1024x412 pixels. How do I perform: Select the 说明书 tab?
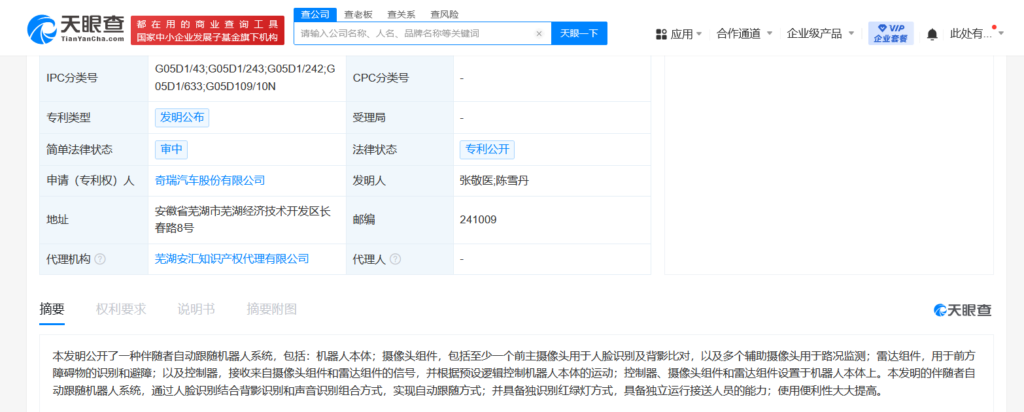pos(196,309)
